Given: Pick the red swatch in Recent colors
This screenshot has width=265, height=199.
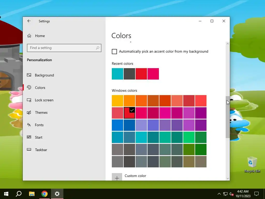Looking at the screenshot, I should pos(141,74).
